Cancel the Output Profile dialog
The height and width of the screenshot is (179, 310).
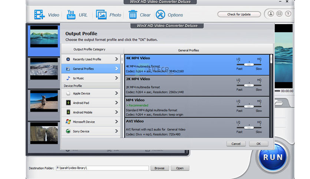point(236,144)
